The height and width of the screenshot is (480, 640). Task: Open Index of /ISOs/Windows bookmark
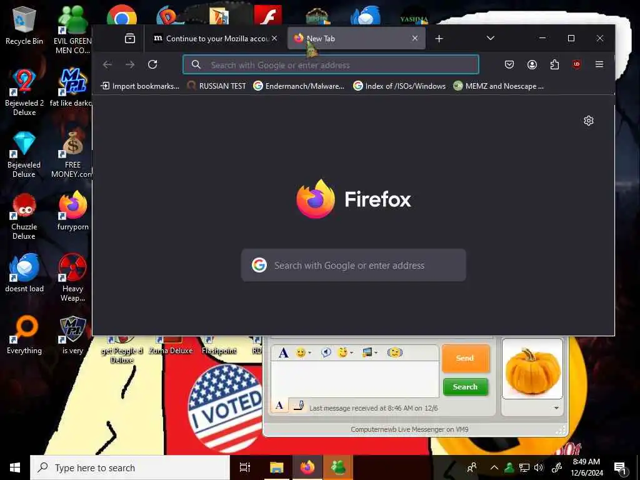point(399,86)
